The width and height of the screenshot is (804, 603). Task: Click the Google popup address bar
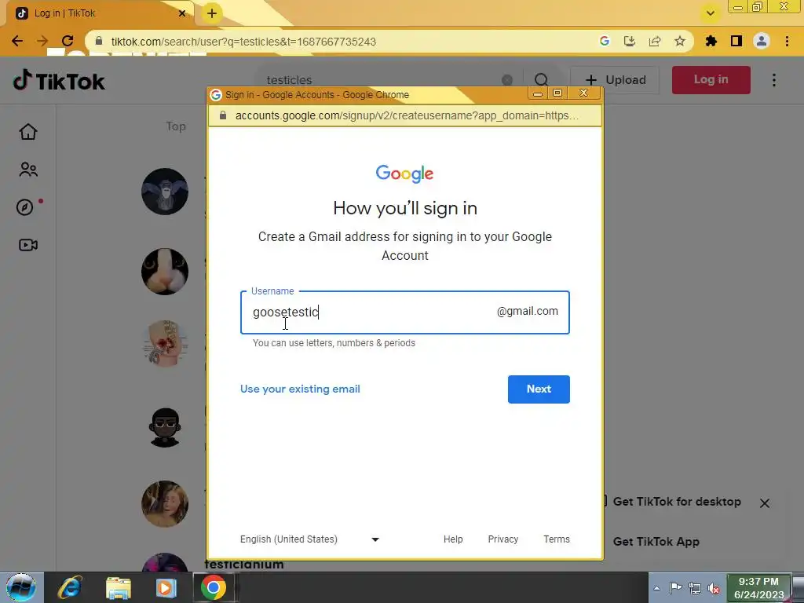(x=405, y=115)
